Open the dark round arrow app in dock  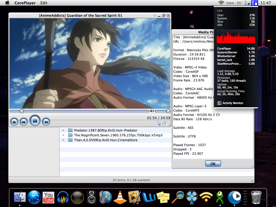pos(77,197)
